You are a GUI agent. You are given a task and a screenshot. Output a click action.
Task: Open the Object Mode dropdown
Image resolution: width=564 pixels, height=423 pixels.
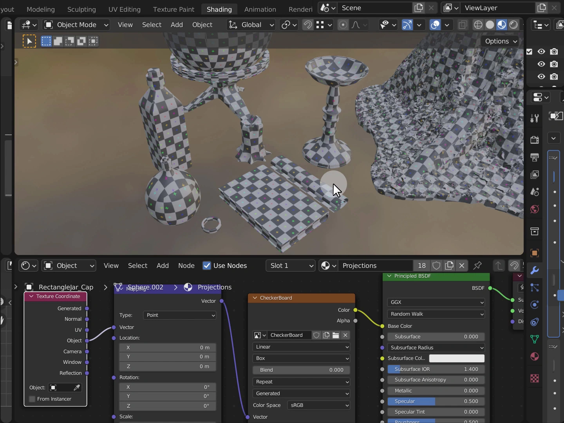click(77, 25)
